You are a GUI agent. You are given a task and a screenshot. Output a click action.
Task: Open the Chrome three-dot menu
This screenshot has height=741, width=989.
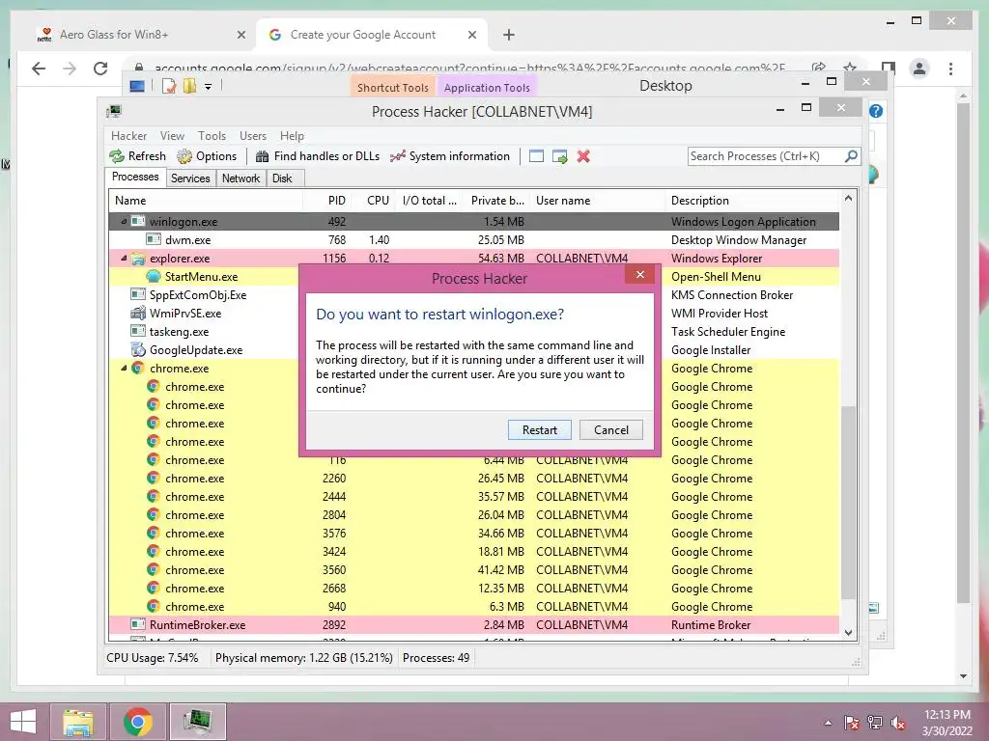[950, 69]
